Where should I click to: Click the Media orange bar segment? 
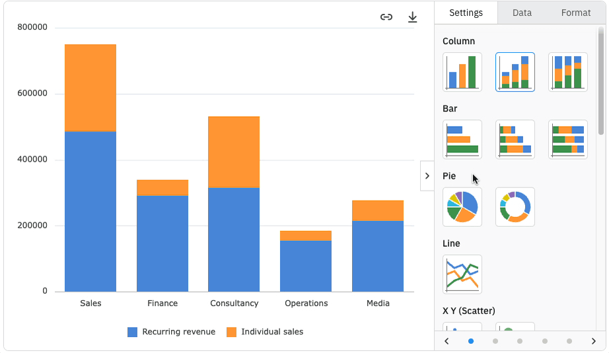[378, 210]
